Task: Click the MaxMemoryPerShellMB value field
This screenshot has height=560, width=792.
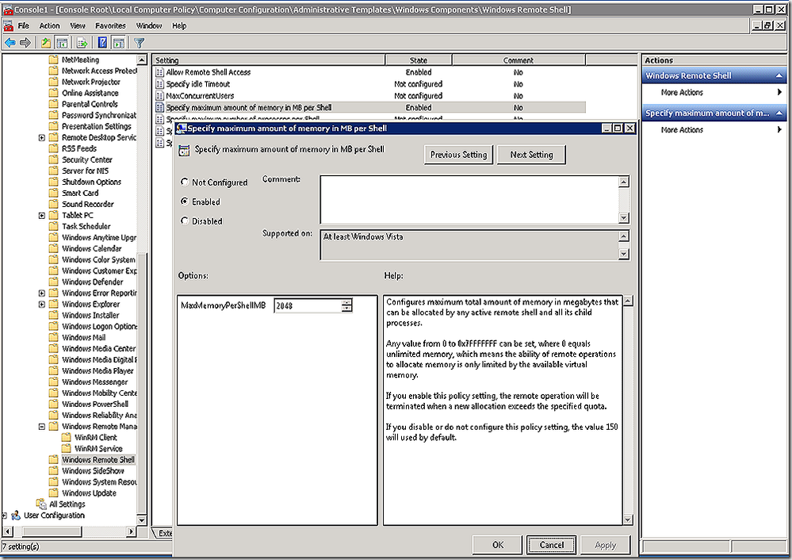Action: click(308, 305)
